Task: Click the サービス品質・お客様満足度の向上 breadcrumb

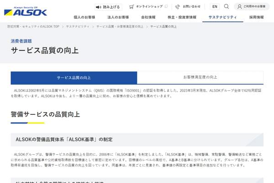Action: coord(120,27)
